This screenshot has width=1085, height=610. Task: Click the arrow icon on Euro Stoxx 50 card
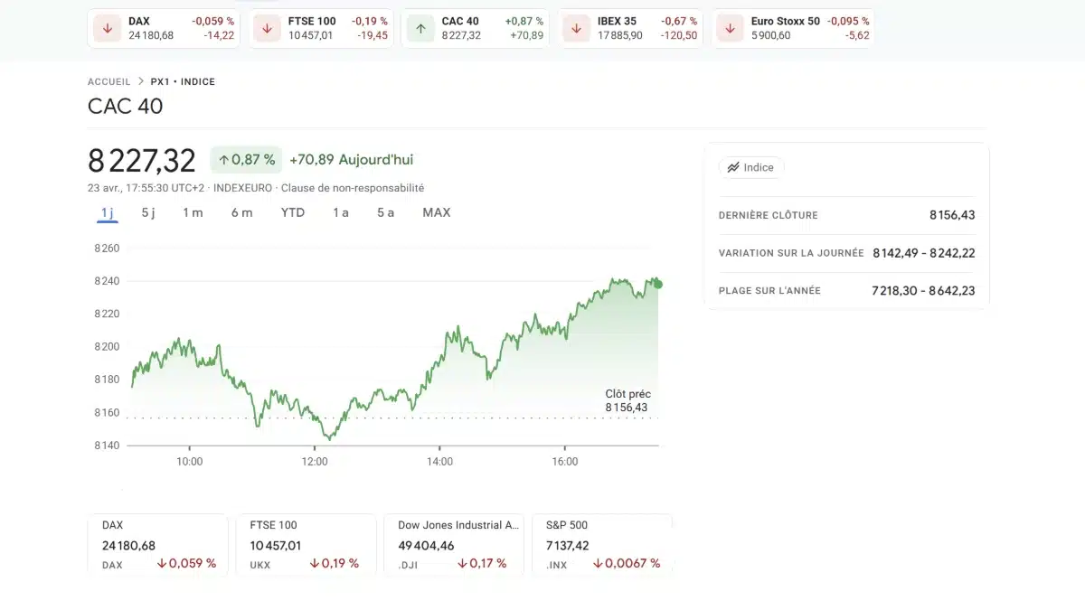coord(729,27)
